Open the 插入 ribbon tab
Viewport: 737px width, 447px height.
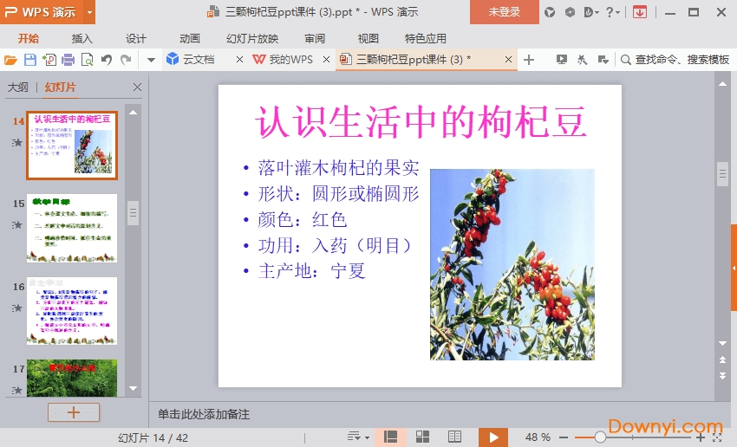tap(82, 38)
